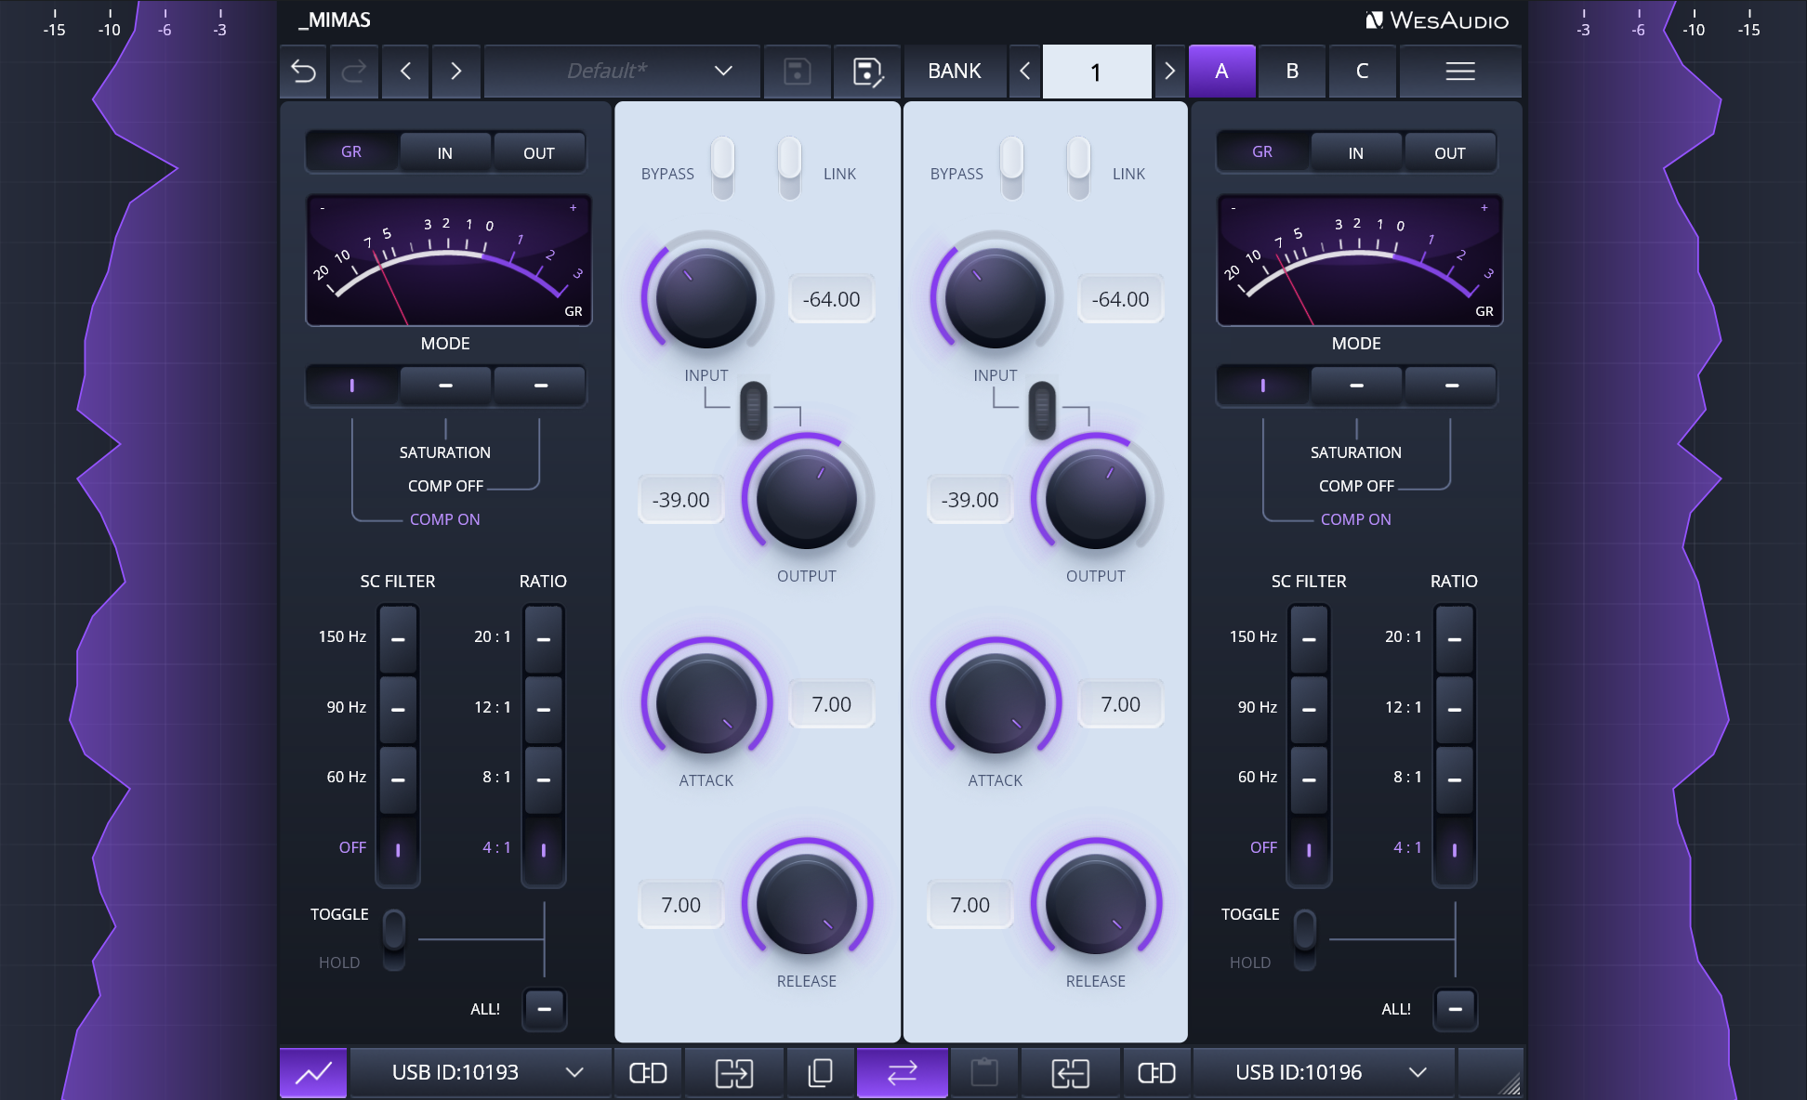Click the save preset as icon

point(867,72)
